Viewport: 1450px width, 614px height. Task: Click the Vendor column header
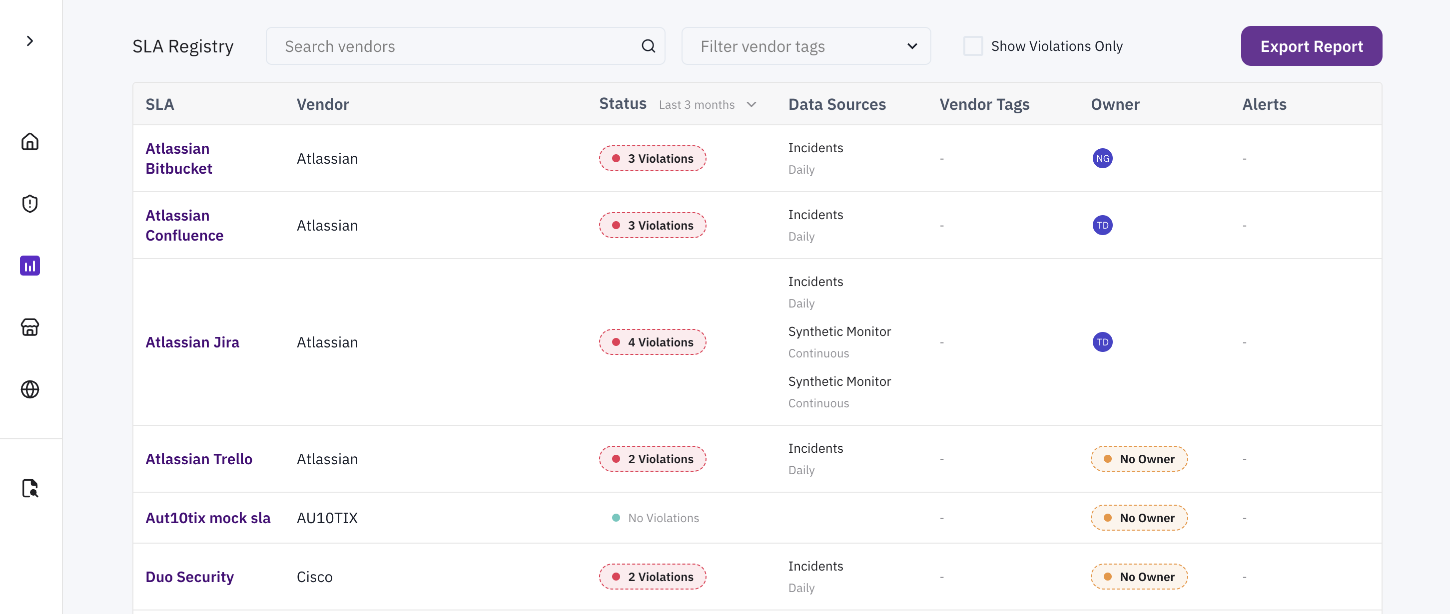(323, 105)
